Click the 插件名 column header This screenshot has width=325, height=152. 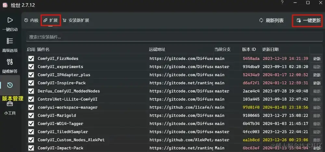point(43,50)
